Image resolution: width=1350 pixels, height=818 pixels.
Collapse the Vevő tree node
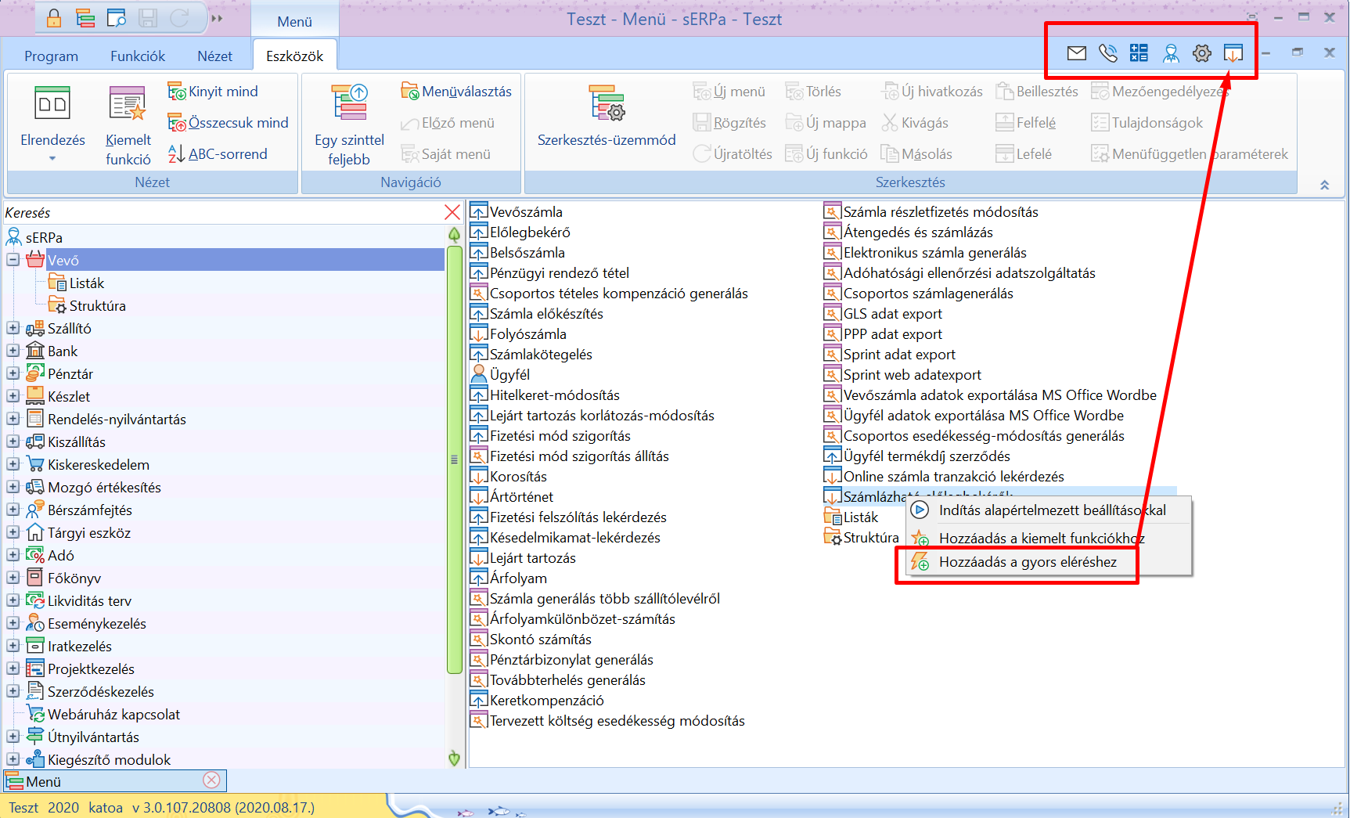[13, 260]
